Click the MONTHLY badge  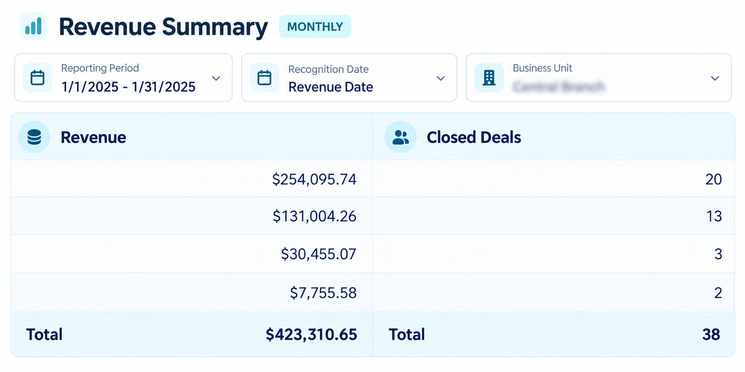point(315,26)
